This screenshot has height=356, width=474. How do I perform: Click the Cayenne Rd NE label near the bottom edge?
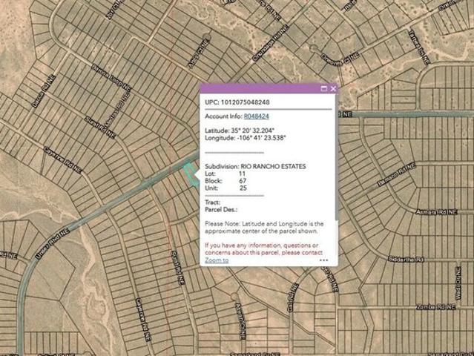pos(143,320)
